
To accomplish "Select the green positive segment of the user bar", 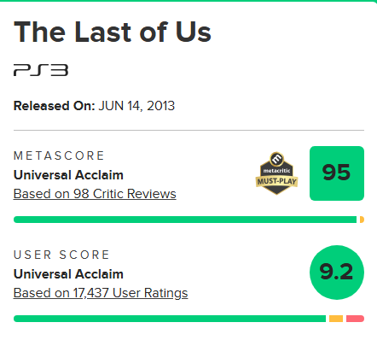I will pos(170,319).
